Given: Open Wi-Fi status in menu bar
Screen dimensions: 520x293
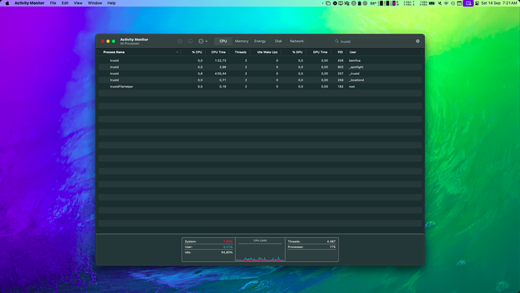Looking at the screenshot, I should [x=446, y=3].
